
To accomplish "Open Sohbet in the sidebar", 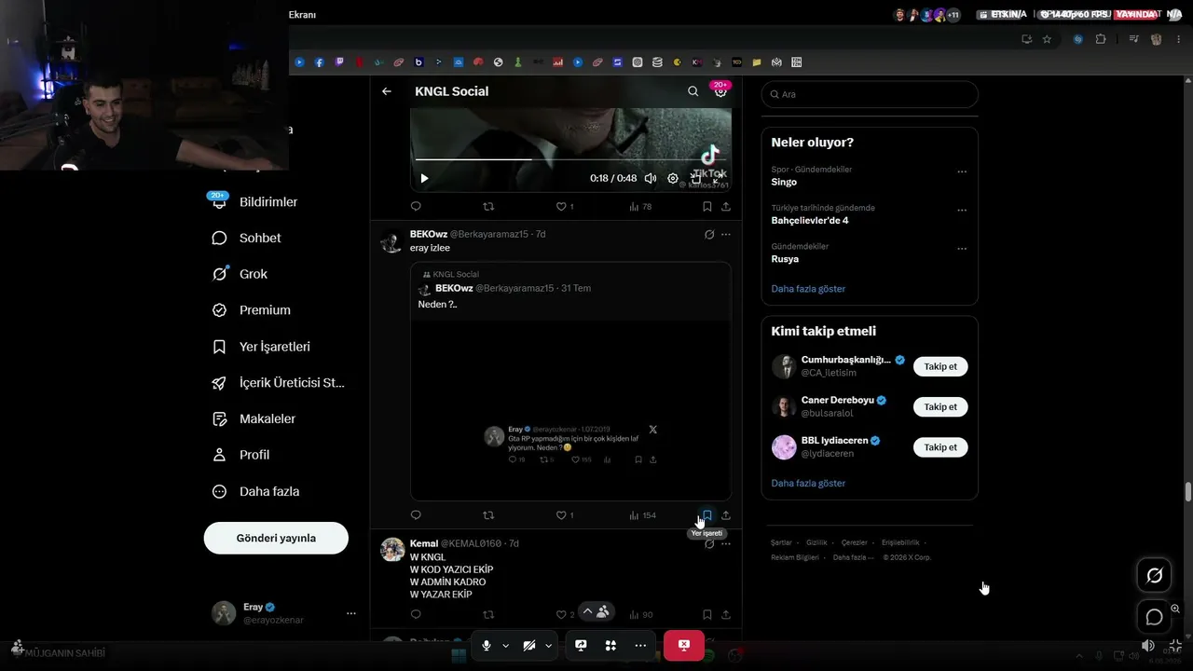I will [x=247, y=238].
